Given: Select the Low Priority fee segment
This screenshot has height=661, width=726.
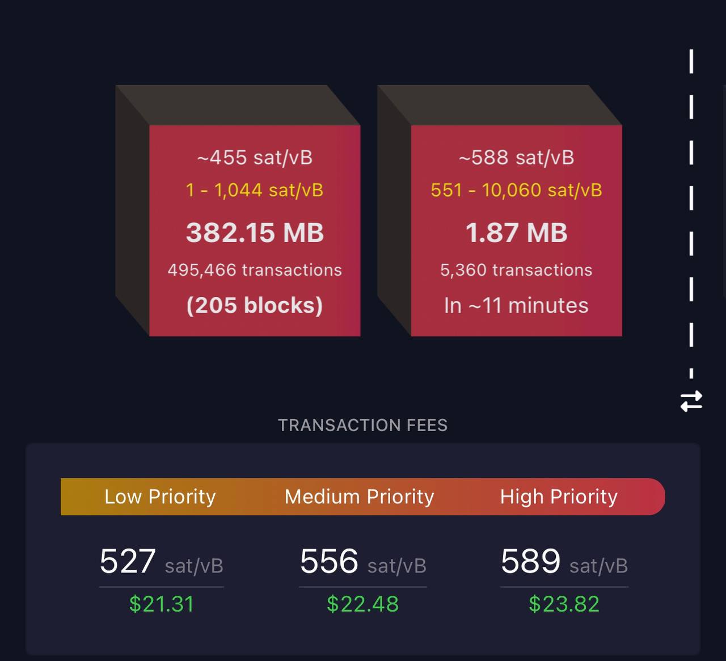Looking at the screenshot, I should point(160,496).
